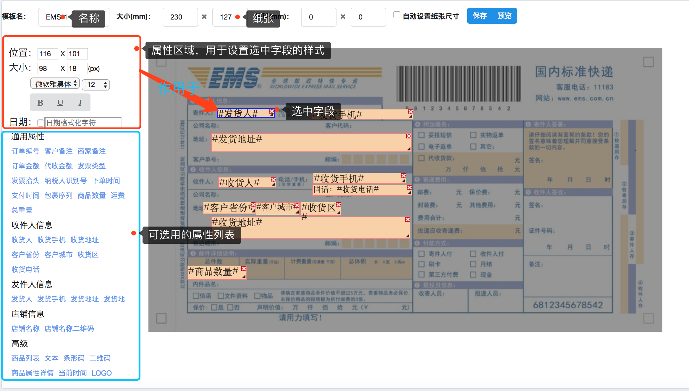This screenshot has height=391, width=689.
Task: Open the font size 12 dropdown
Action: pos(96,85)
